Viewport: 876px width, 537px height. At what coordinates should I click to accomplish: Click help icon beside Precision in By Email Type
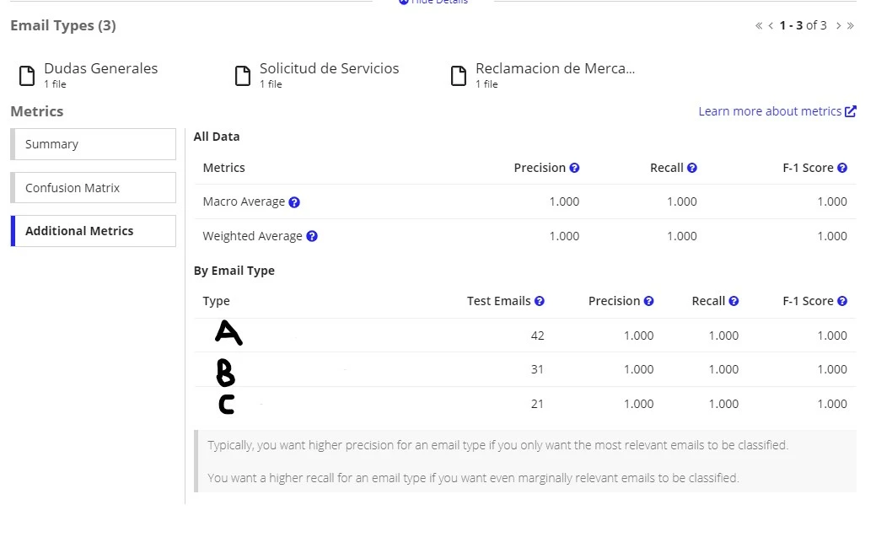point(648,301)
